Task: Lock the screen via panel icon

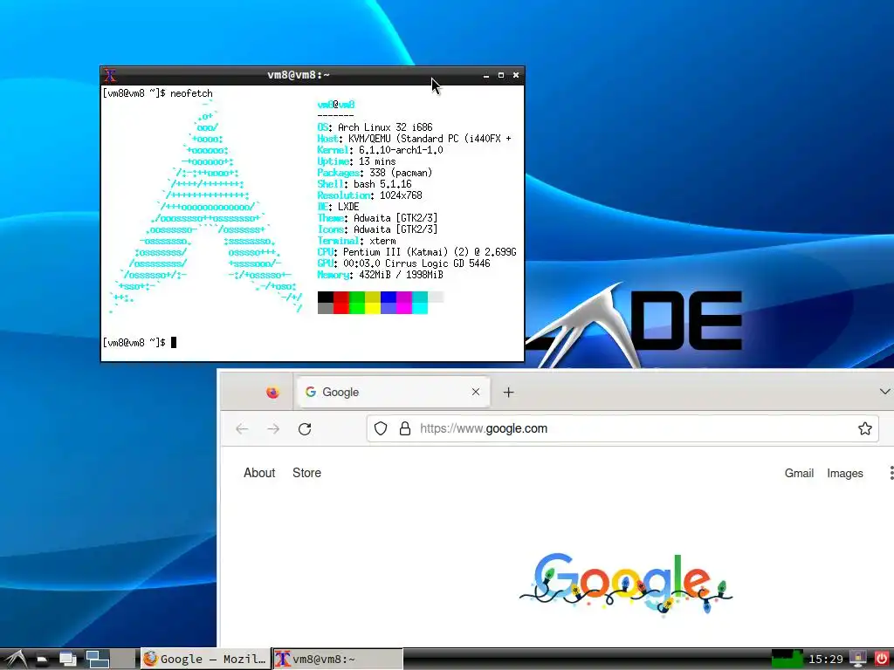Action: click(857, 660)
